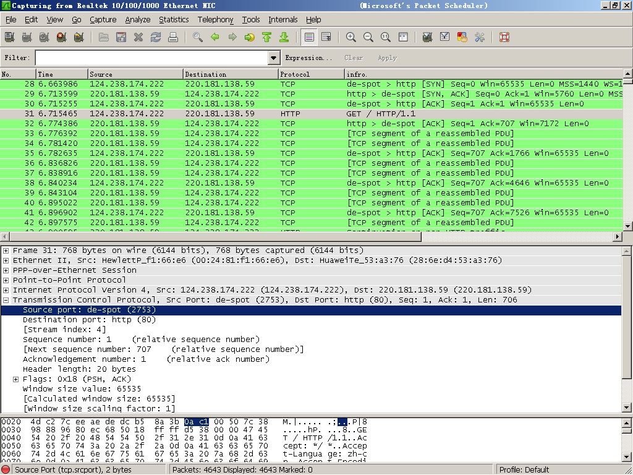Image resolution: width=633 pixels, height=475 pixels.
Task: Find a packet magnifier icon
Action: click(198, 37)
